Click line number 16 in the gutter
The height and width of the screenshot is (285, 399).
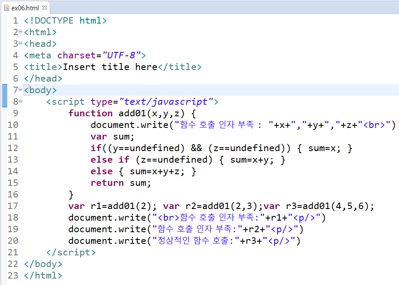[13, 194]
